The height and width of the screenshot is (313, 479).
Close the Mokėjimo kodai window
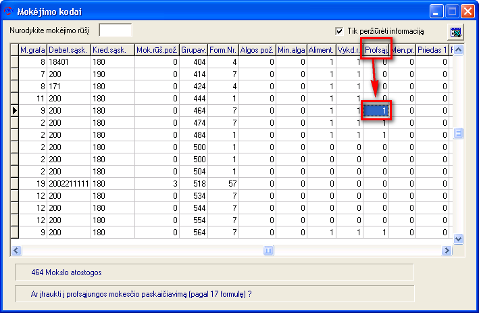tap(468, 11)
